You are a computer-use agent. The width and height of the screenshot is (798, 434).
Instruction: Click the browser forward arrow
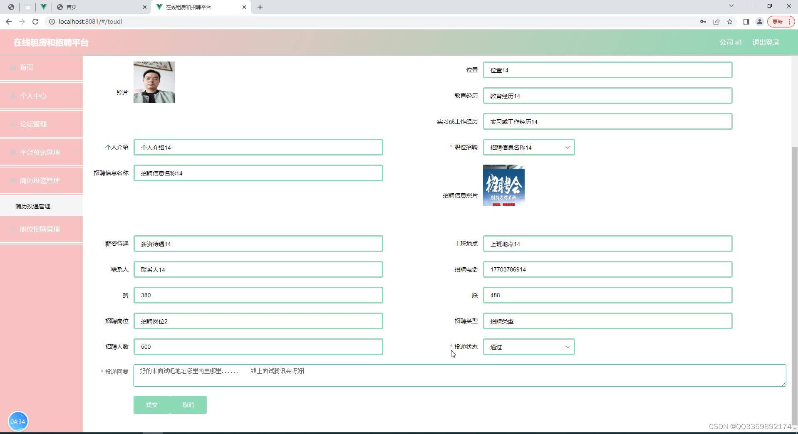click(x=22, y=22)
